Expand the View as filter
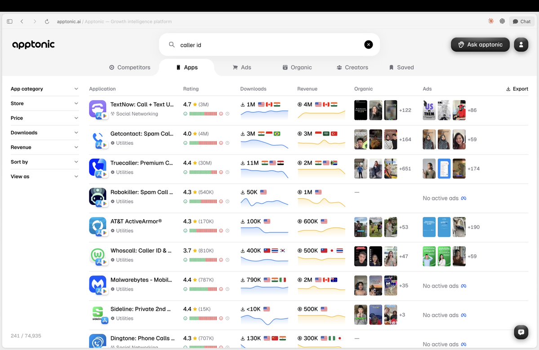 click(45, 177)
